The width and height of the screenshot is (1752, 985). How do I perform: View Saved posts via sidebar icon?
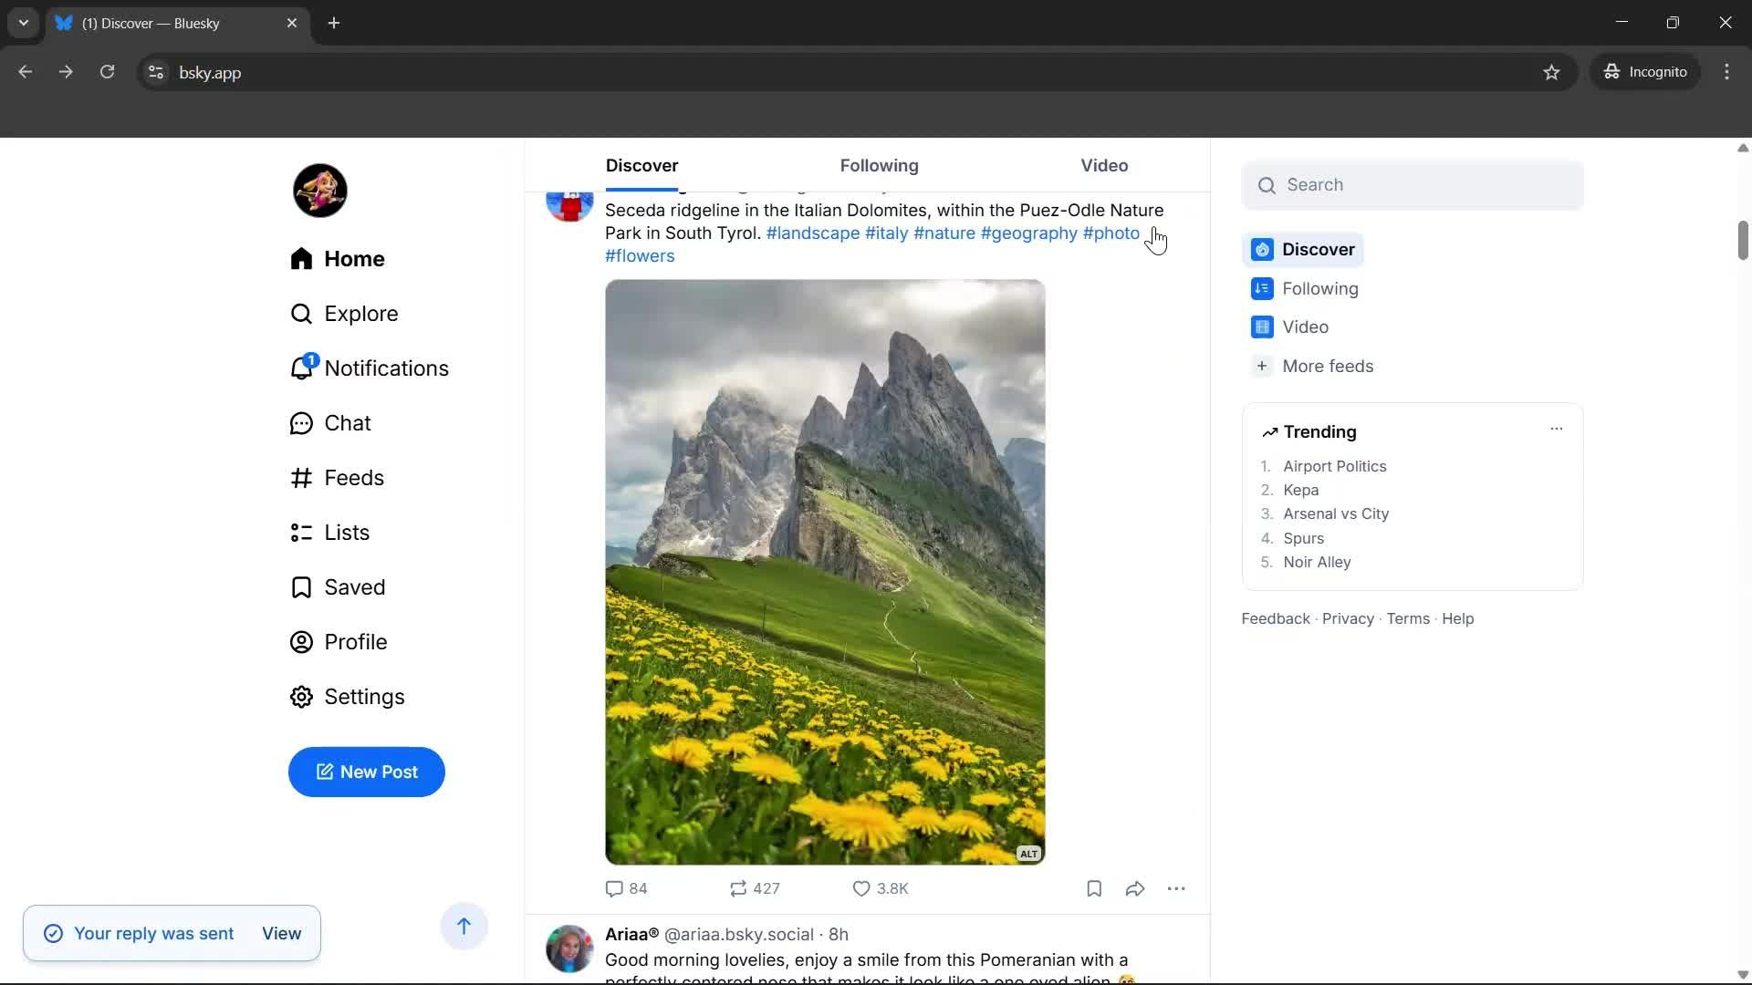[300, 586]
